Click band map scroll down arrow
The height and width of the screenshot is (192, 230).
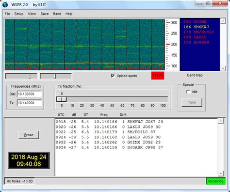point(223,68)
